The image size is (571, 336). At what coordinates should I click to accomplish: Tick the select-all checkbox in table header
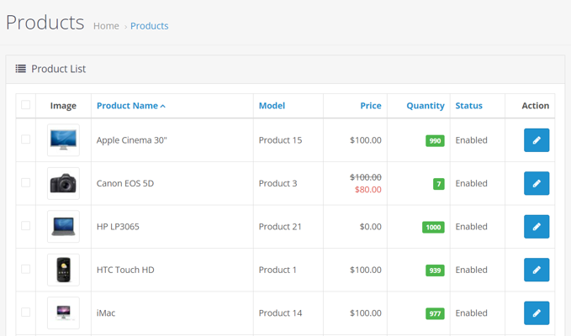25,105
